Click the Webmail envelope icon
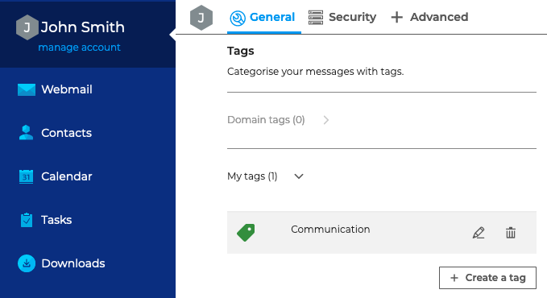The height and width of the screenshot is (298, 547). click(27, 89)
